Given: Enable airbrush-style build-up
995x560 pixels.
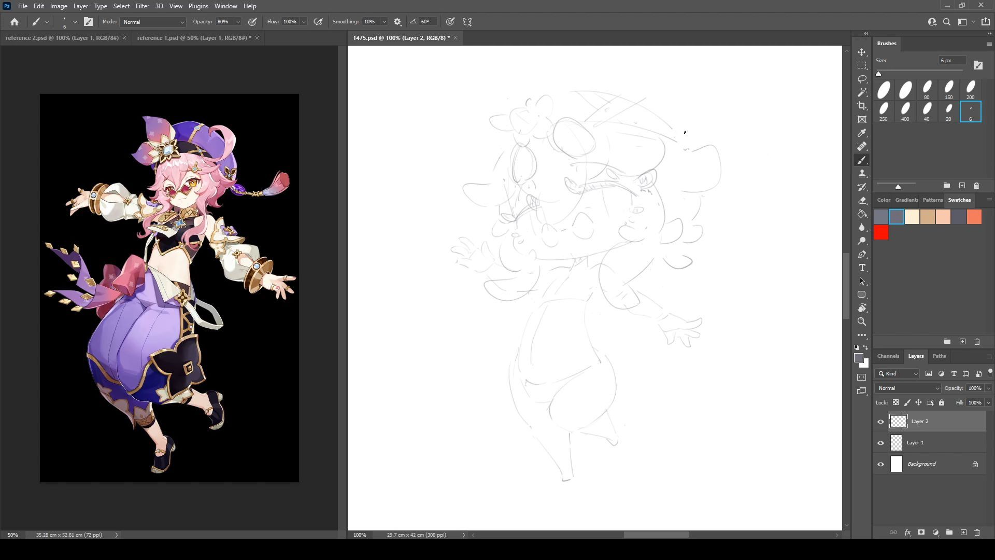Looking at the screenshot, I should pos(318,22).
